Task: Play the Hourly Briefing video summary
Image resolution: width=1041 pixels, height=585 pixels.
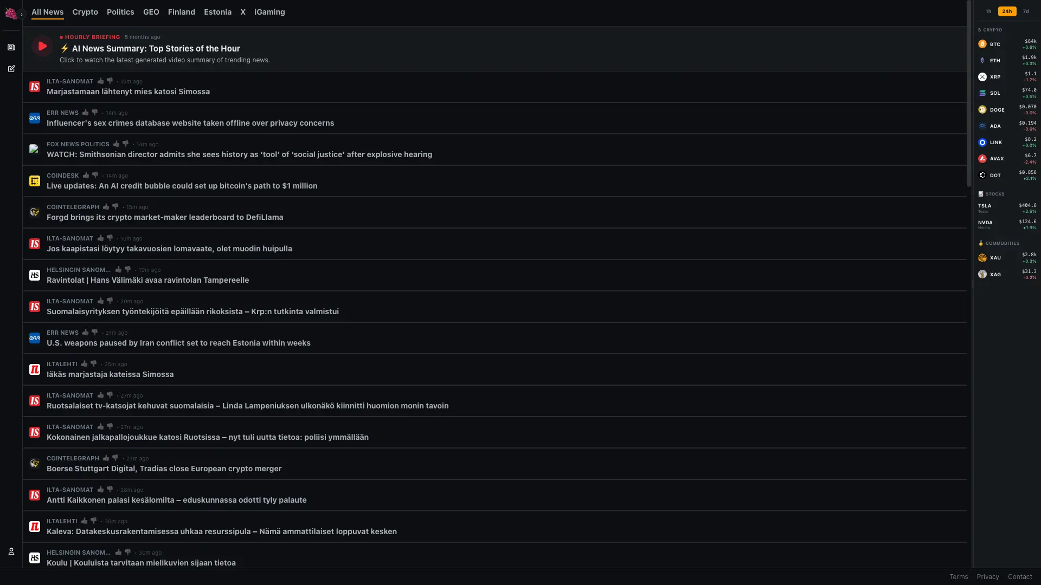Action: [42, 46]
